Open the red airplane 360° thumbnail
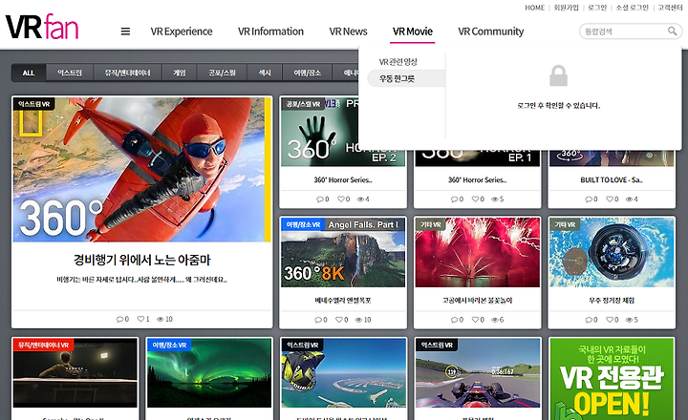This screenshot has height=420, width=688. coord(141,169)
